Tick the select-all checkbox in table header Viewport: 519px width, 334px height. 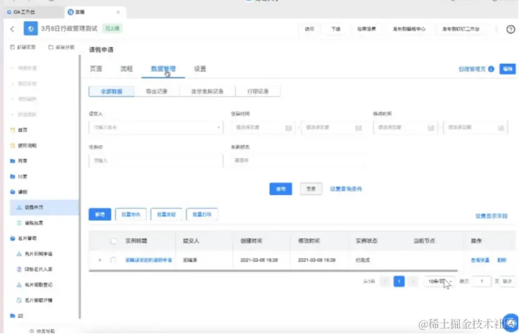click(x=113, y=241)
